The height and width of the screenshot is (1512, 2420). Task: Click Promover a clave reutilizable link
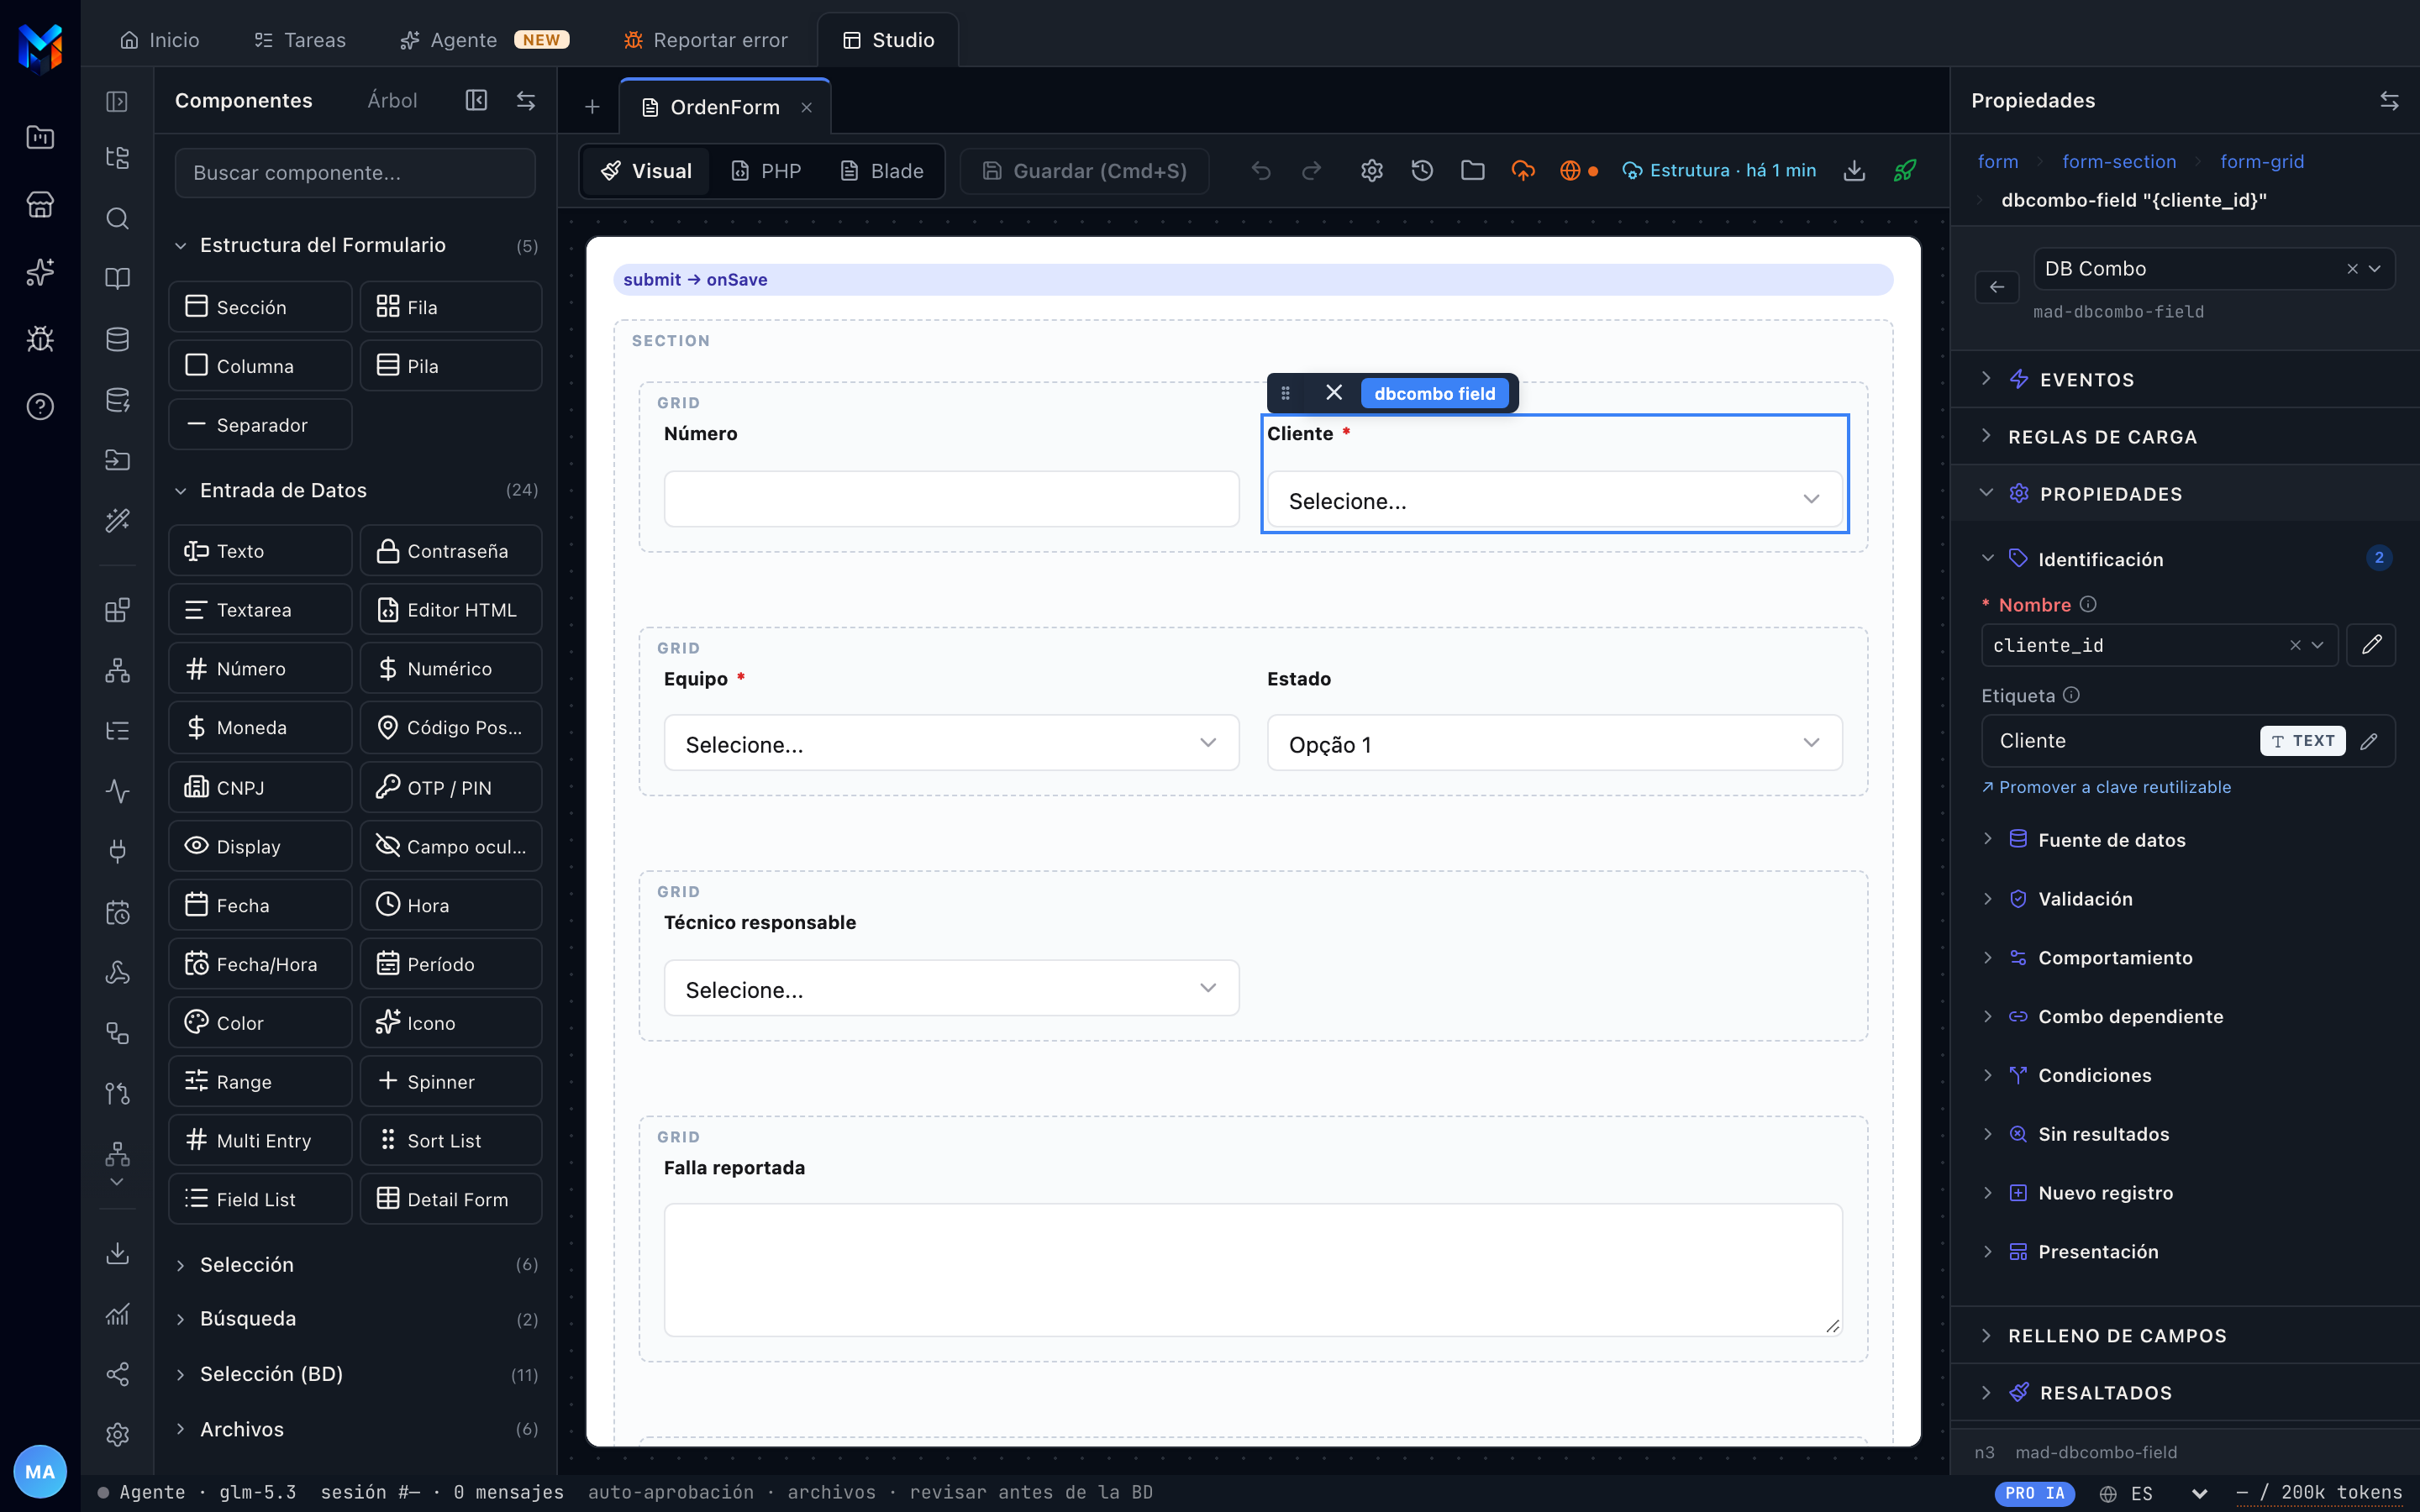coord(2106,787)
